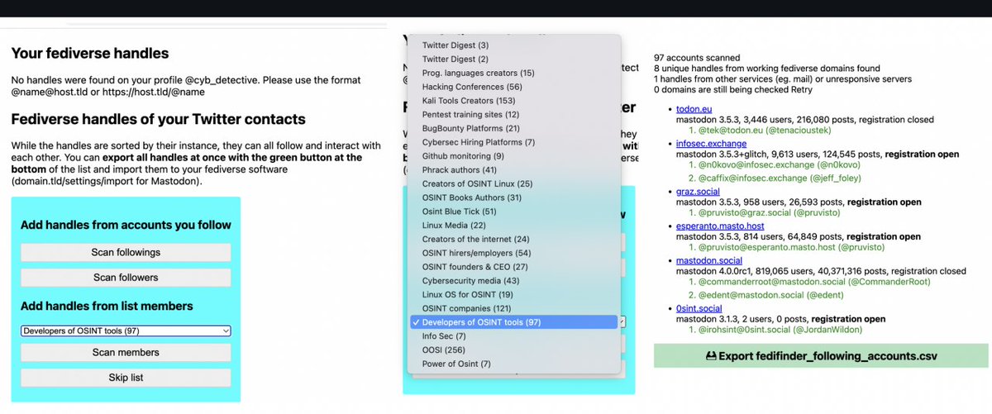The width and height of the screenshot is (992, 414).
Task: Click the Scan members button
Action: pyautogui.click(x=126, y=352)
